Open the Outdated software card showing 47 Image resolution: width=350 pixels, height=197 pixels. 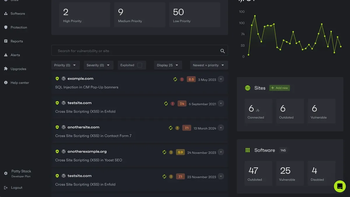(x=258, y=173)
